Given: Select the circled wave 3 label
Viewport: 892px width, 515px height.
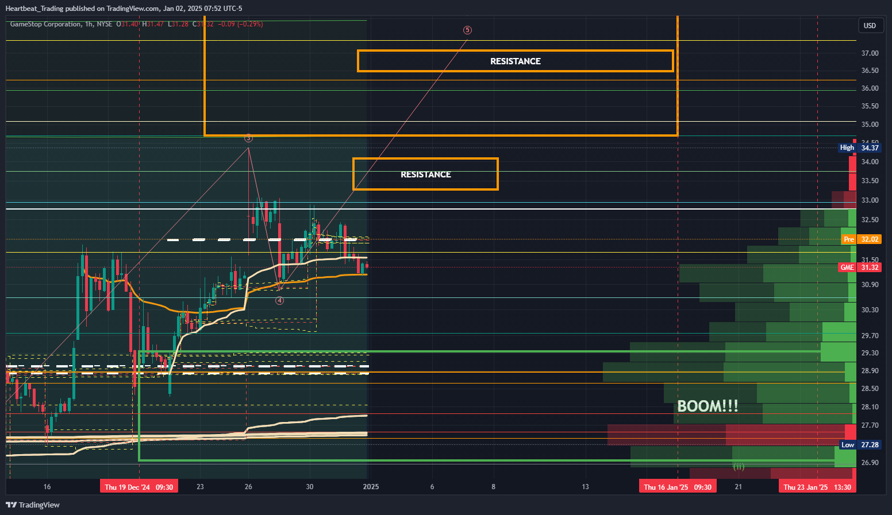Looking at the screenshot, I should click(x=248, y=138).
